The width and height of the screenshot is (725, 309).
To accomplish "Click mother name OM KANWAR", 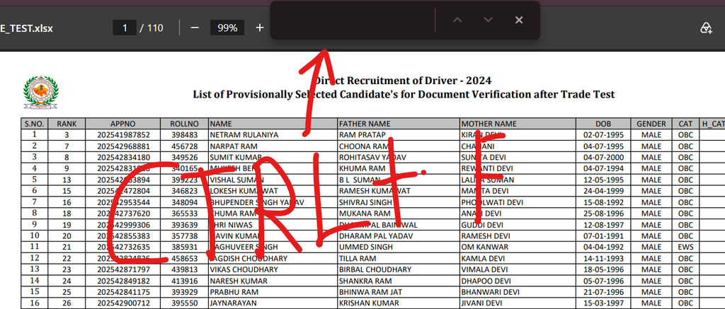I will (484, 247).
